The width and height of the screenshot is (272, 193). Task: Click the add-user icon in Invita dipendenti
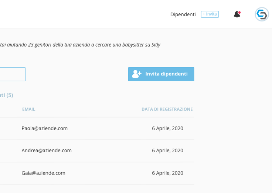pyautogui.click(x=136, y=74)
